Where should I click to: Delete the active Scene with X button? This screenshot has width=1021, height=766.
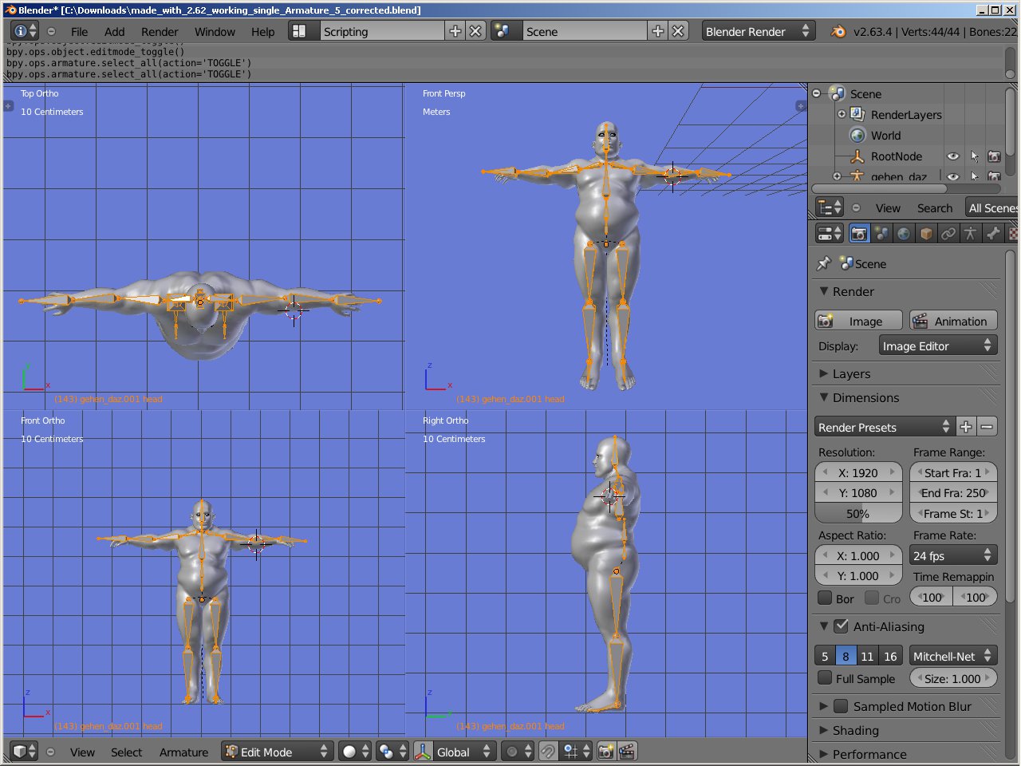tap(678, 31)
